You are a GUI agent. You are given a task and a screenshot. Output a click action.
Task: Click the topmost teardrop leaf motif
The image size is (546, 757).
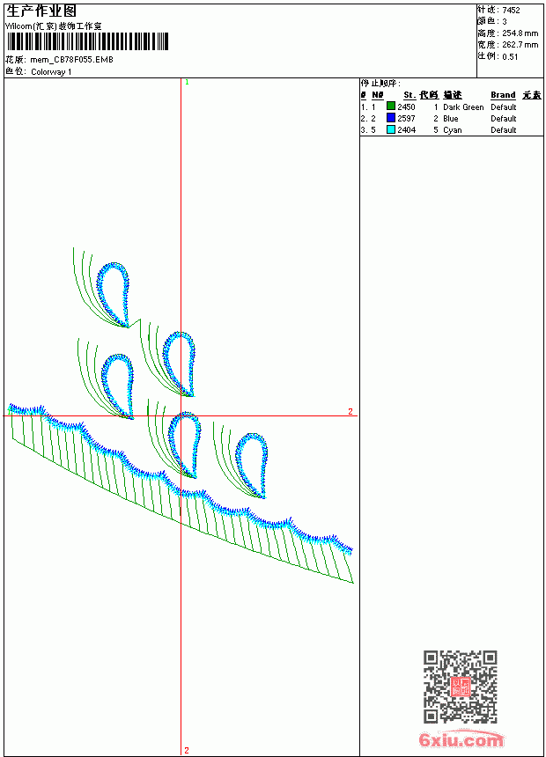[x=113, y=293]
